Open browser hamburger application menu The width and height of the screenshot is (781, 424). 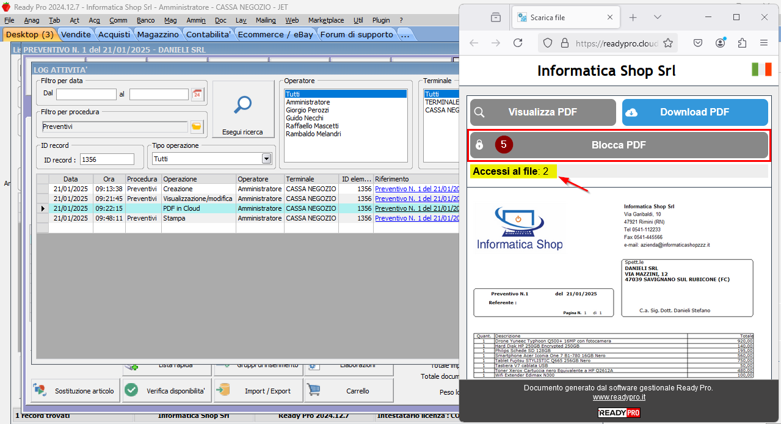[x=764, y=43]
